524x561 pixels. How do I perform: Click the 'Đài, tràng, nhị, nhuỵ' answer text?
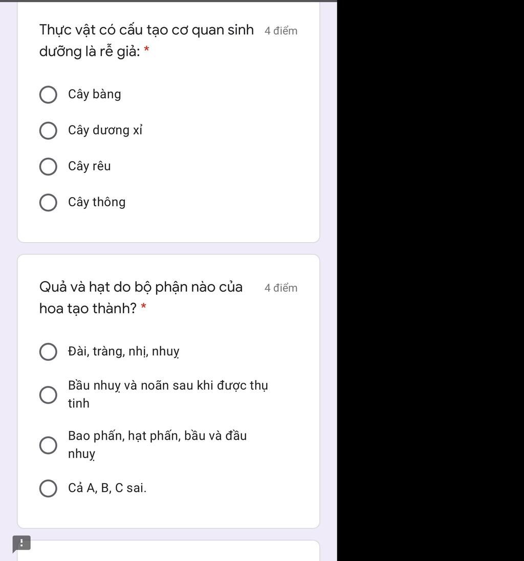[123, 352]
